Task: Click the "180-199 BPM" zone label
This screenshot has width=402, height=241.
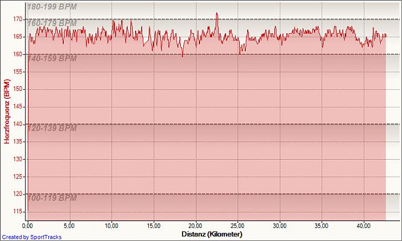Action: click(51, 7)
